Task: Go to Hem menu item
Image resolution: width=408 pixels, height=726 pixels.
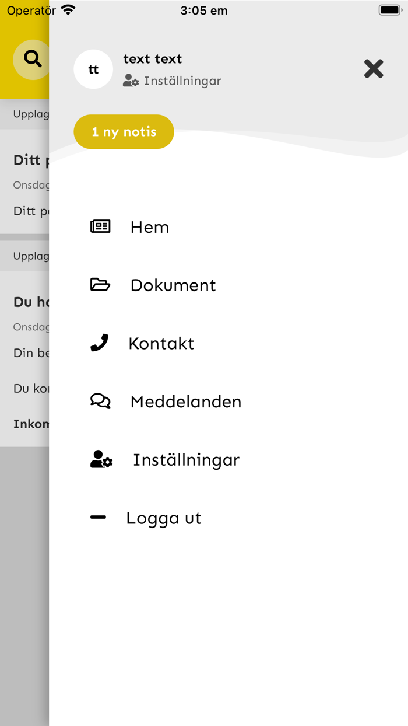Action: [150, 227]
